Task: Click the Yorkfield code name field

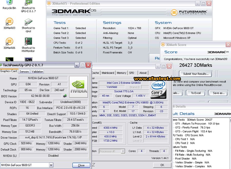Action: tap(112, 87)
